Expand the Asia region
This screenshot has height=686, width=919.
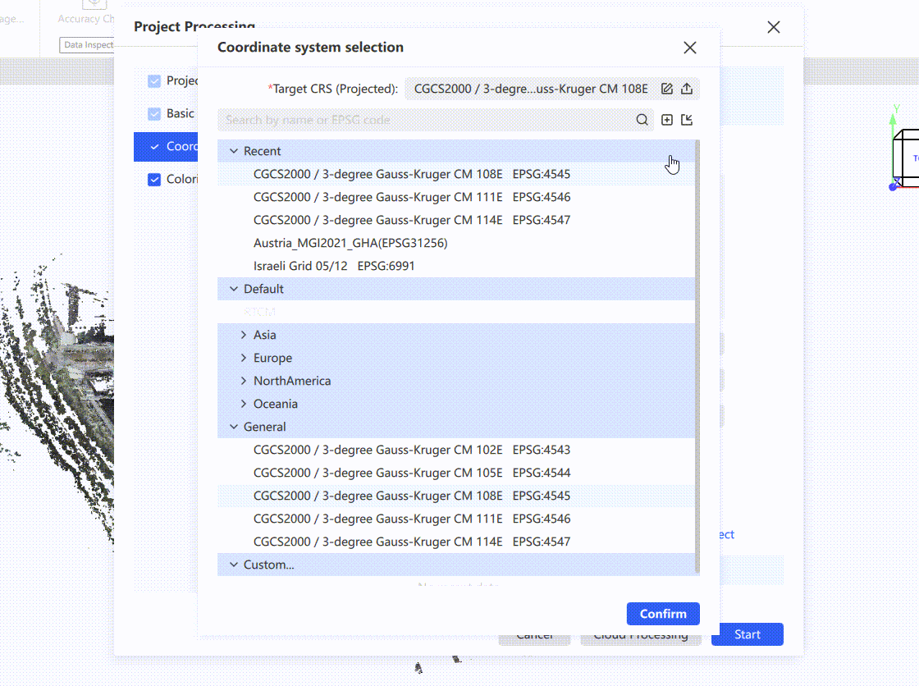(243, 335)
